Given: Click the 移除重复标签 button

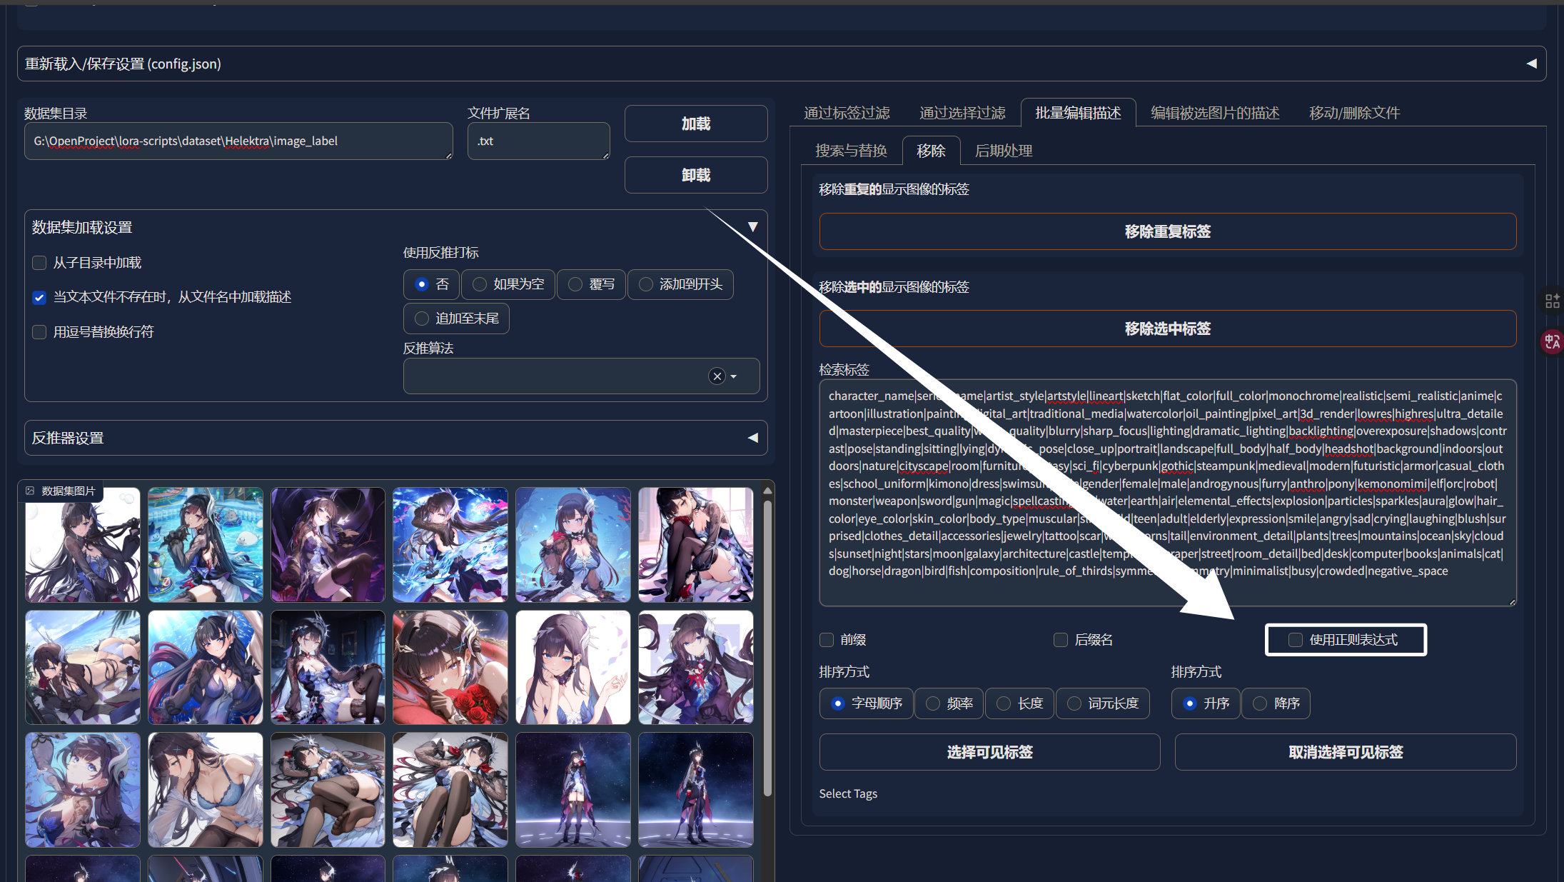Looking at the screenshot, I should pyautogui.click(x=1168, y=231).
